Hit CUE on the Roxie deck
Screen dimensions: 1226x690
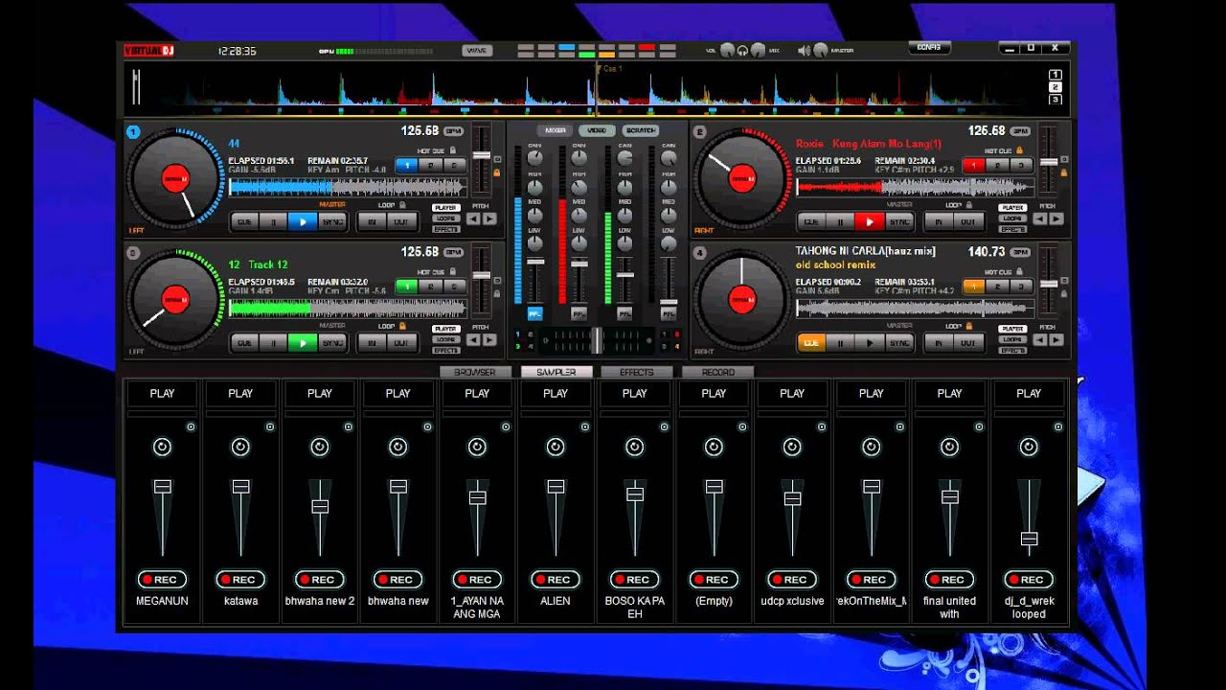tap(812, 221)
